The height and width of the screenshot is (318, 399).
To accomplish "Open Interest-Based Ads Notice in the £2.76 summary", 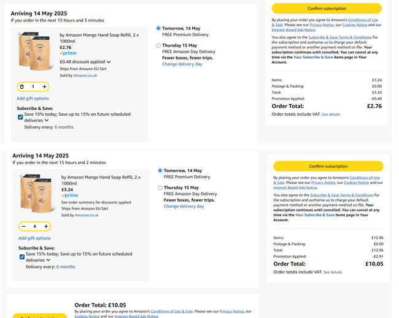I will [x=293, y=30].
